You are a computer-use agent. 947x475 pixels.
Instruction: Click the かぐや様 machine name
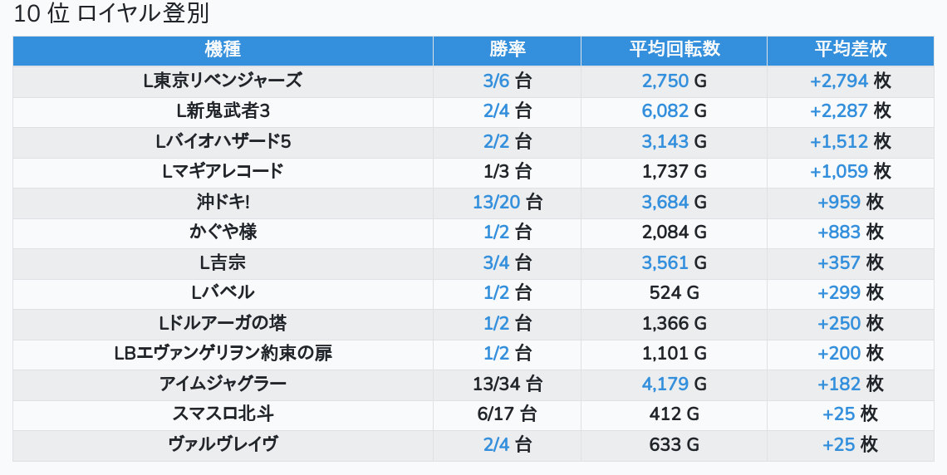tap(223, 233)
